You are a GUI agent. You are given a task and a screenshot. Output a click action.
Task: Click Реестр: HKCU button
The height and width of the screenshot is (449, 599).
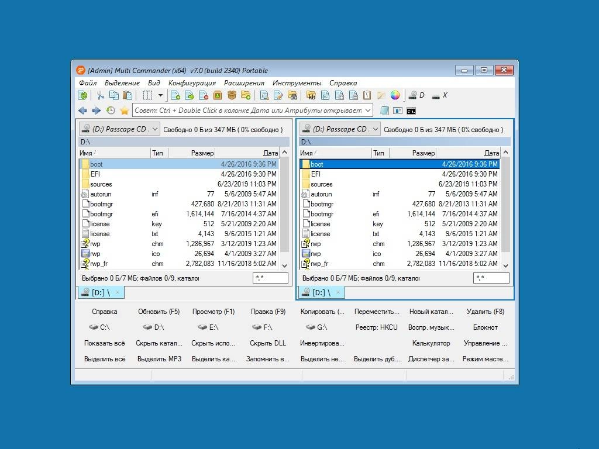point(376,327)
